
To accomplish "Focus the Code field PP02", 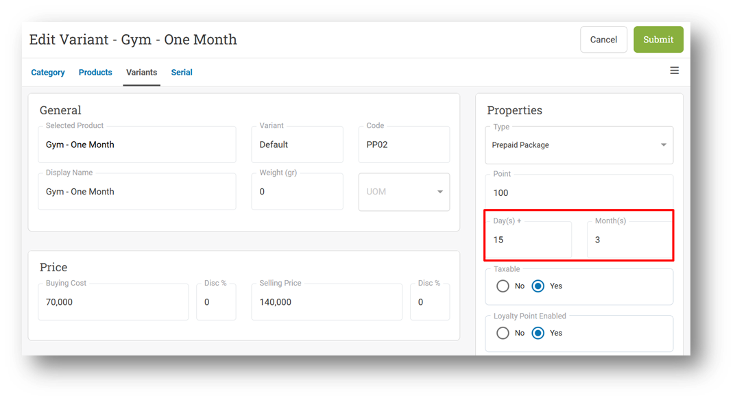I will (404, 145).
